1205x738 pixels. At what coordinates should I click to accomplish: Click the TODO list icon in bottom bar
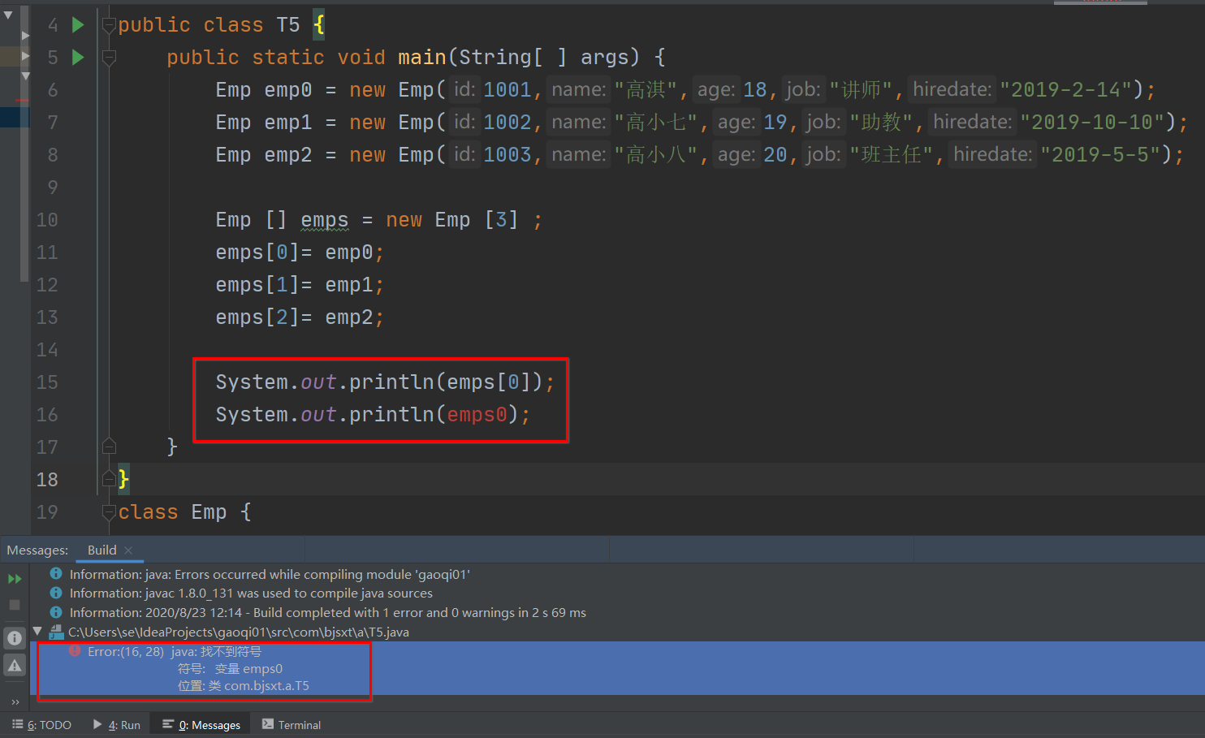pyautogui.click(x=18, y=724)
